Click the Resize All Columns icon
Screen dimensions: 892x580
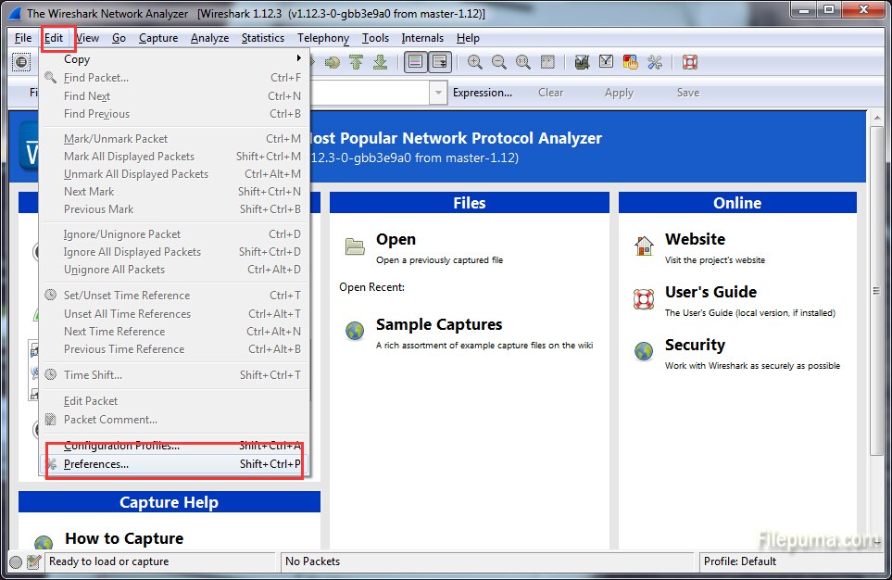(547, 62)
